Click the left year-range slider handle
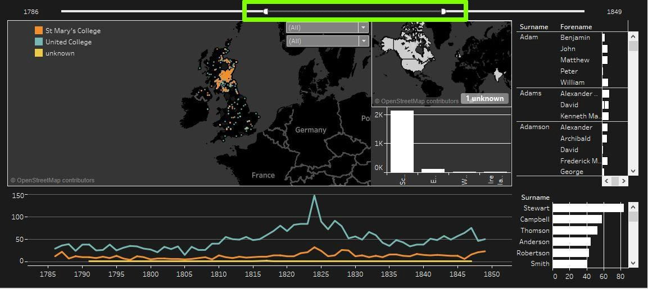Viewport: 648px width, 289px height. pyautogui.click(x=266, y=12)
